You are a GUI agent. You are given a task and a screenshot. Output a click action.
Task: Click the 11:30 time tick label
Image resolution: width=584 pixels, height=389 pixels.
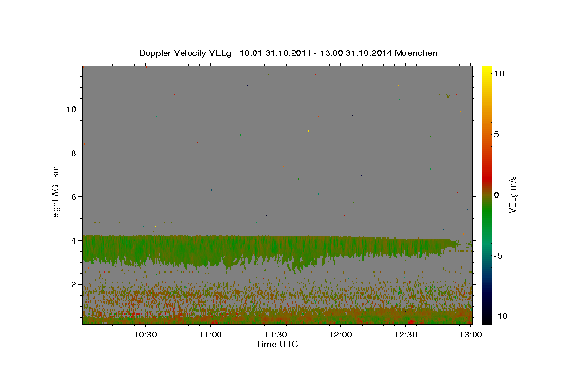pyautogui.click(x=275, y=335)
